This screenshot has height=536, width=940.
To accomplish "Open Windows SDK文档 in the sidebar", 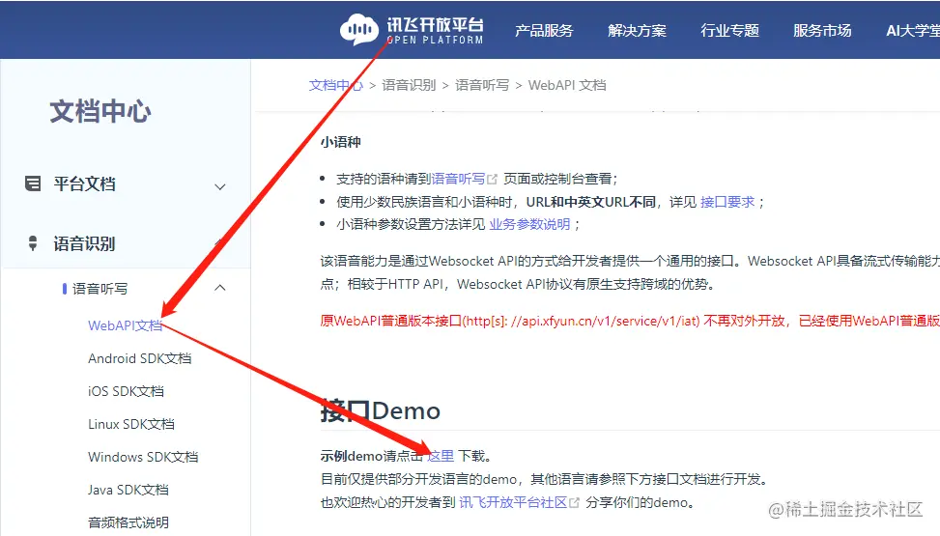I will click(x=143, y=457).
